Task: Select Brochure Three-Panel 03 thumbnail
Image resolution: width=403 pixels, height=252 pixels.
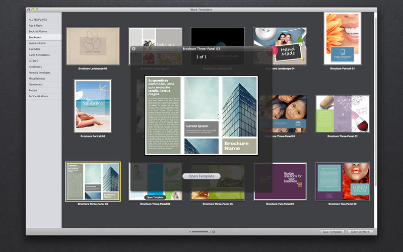Action: 93,181
